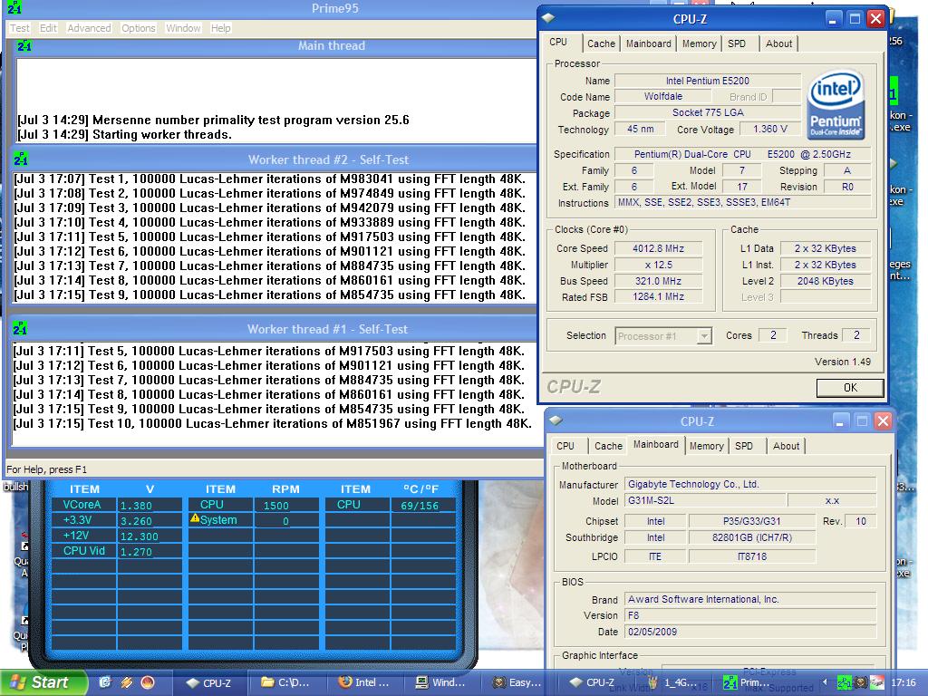The height and width of the screenshot is (696, 928).
Task: Switch to Cache tab in upper CPU-Z window
Action: point(601,43)
